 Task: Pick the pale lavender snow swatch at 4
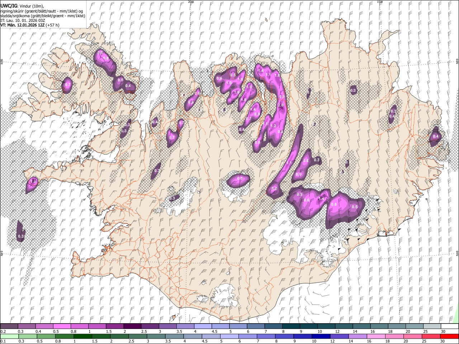pos(202,326)
